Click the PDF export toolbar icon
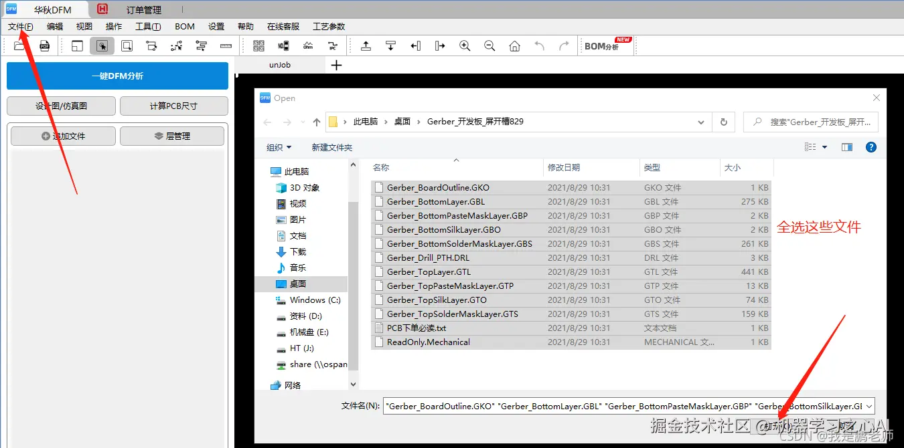Viewport: 904px width, 448px height. coord(44,46)
